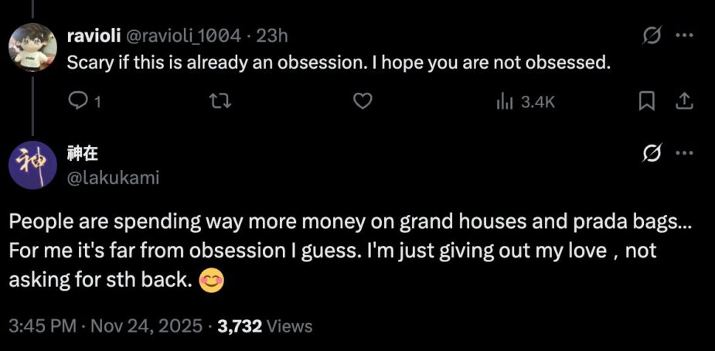This screenshot has height=351, width=715.
Task: Like ravioli's tweet with heart icon
Action: (x=363, y=101)
